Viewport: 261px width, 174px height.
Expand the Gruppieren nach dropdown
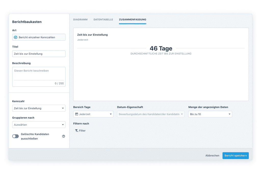coord(39,125)
